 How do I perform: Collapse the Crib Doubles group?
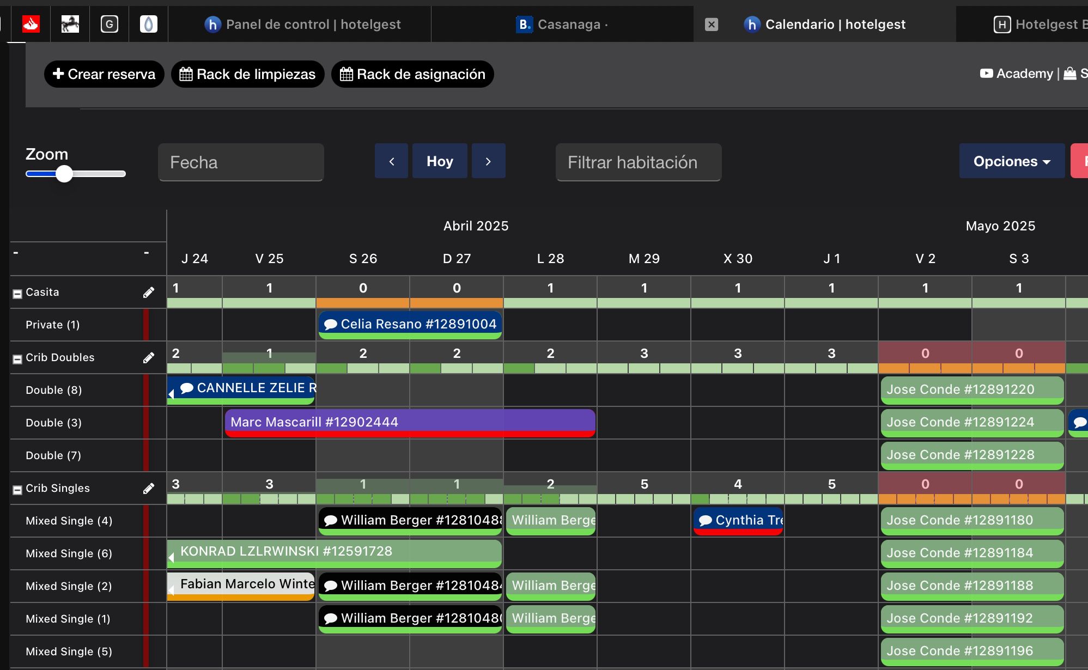click(17, 359)
